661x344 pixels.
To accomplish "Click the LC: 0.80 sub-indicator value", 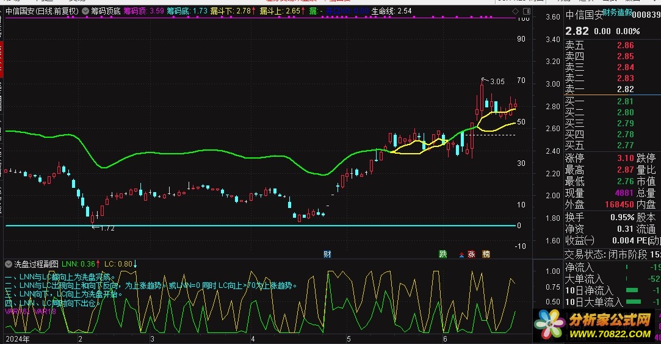I will [x=121, y=264].
